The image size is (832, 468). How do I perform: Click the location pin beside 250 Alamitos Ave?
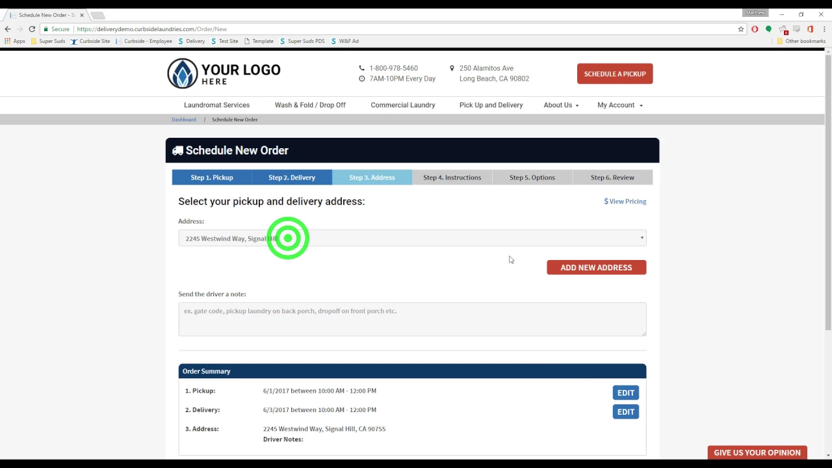452,68
